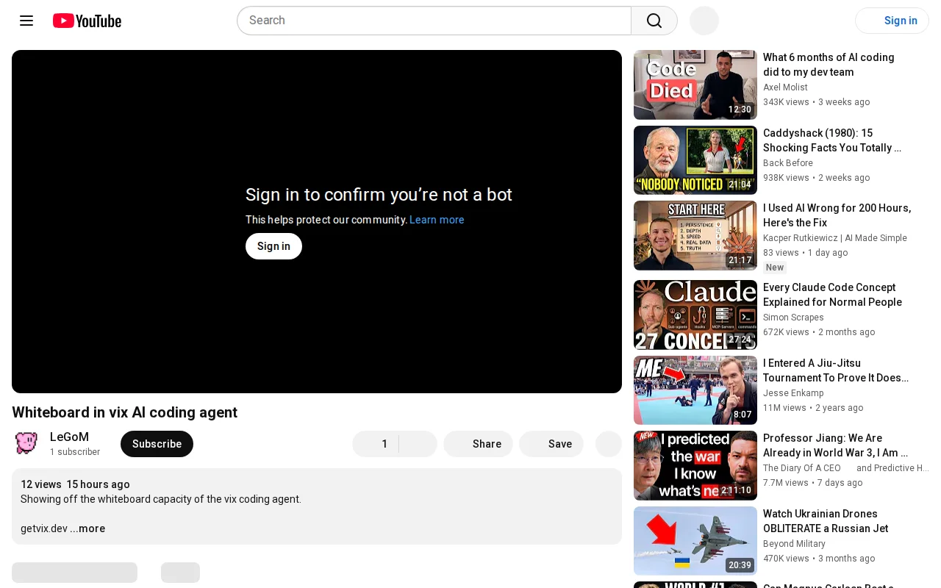The width and height of the screenshot is (941, 588).
Task: Click channel The Diary Of A CEO
Action: (802, 468)
